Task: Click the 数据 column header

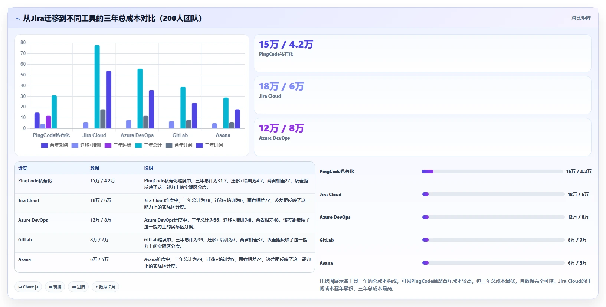Action: (x=95, y=168)
